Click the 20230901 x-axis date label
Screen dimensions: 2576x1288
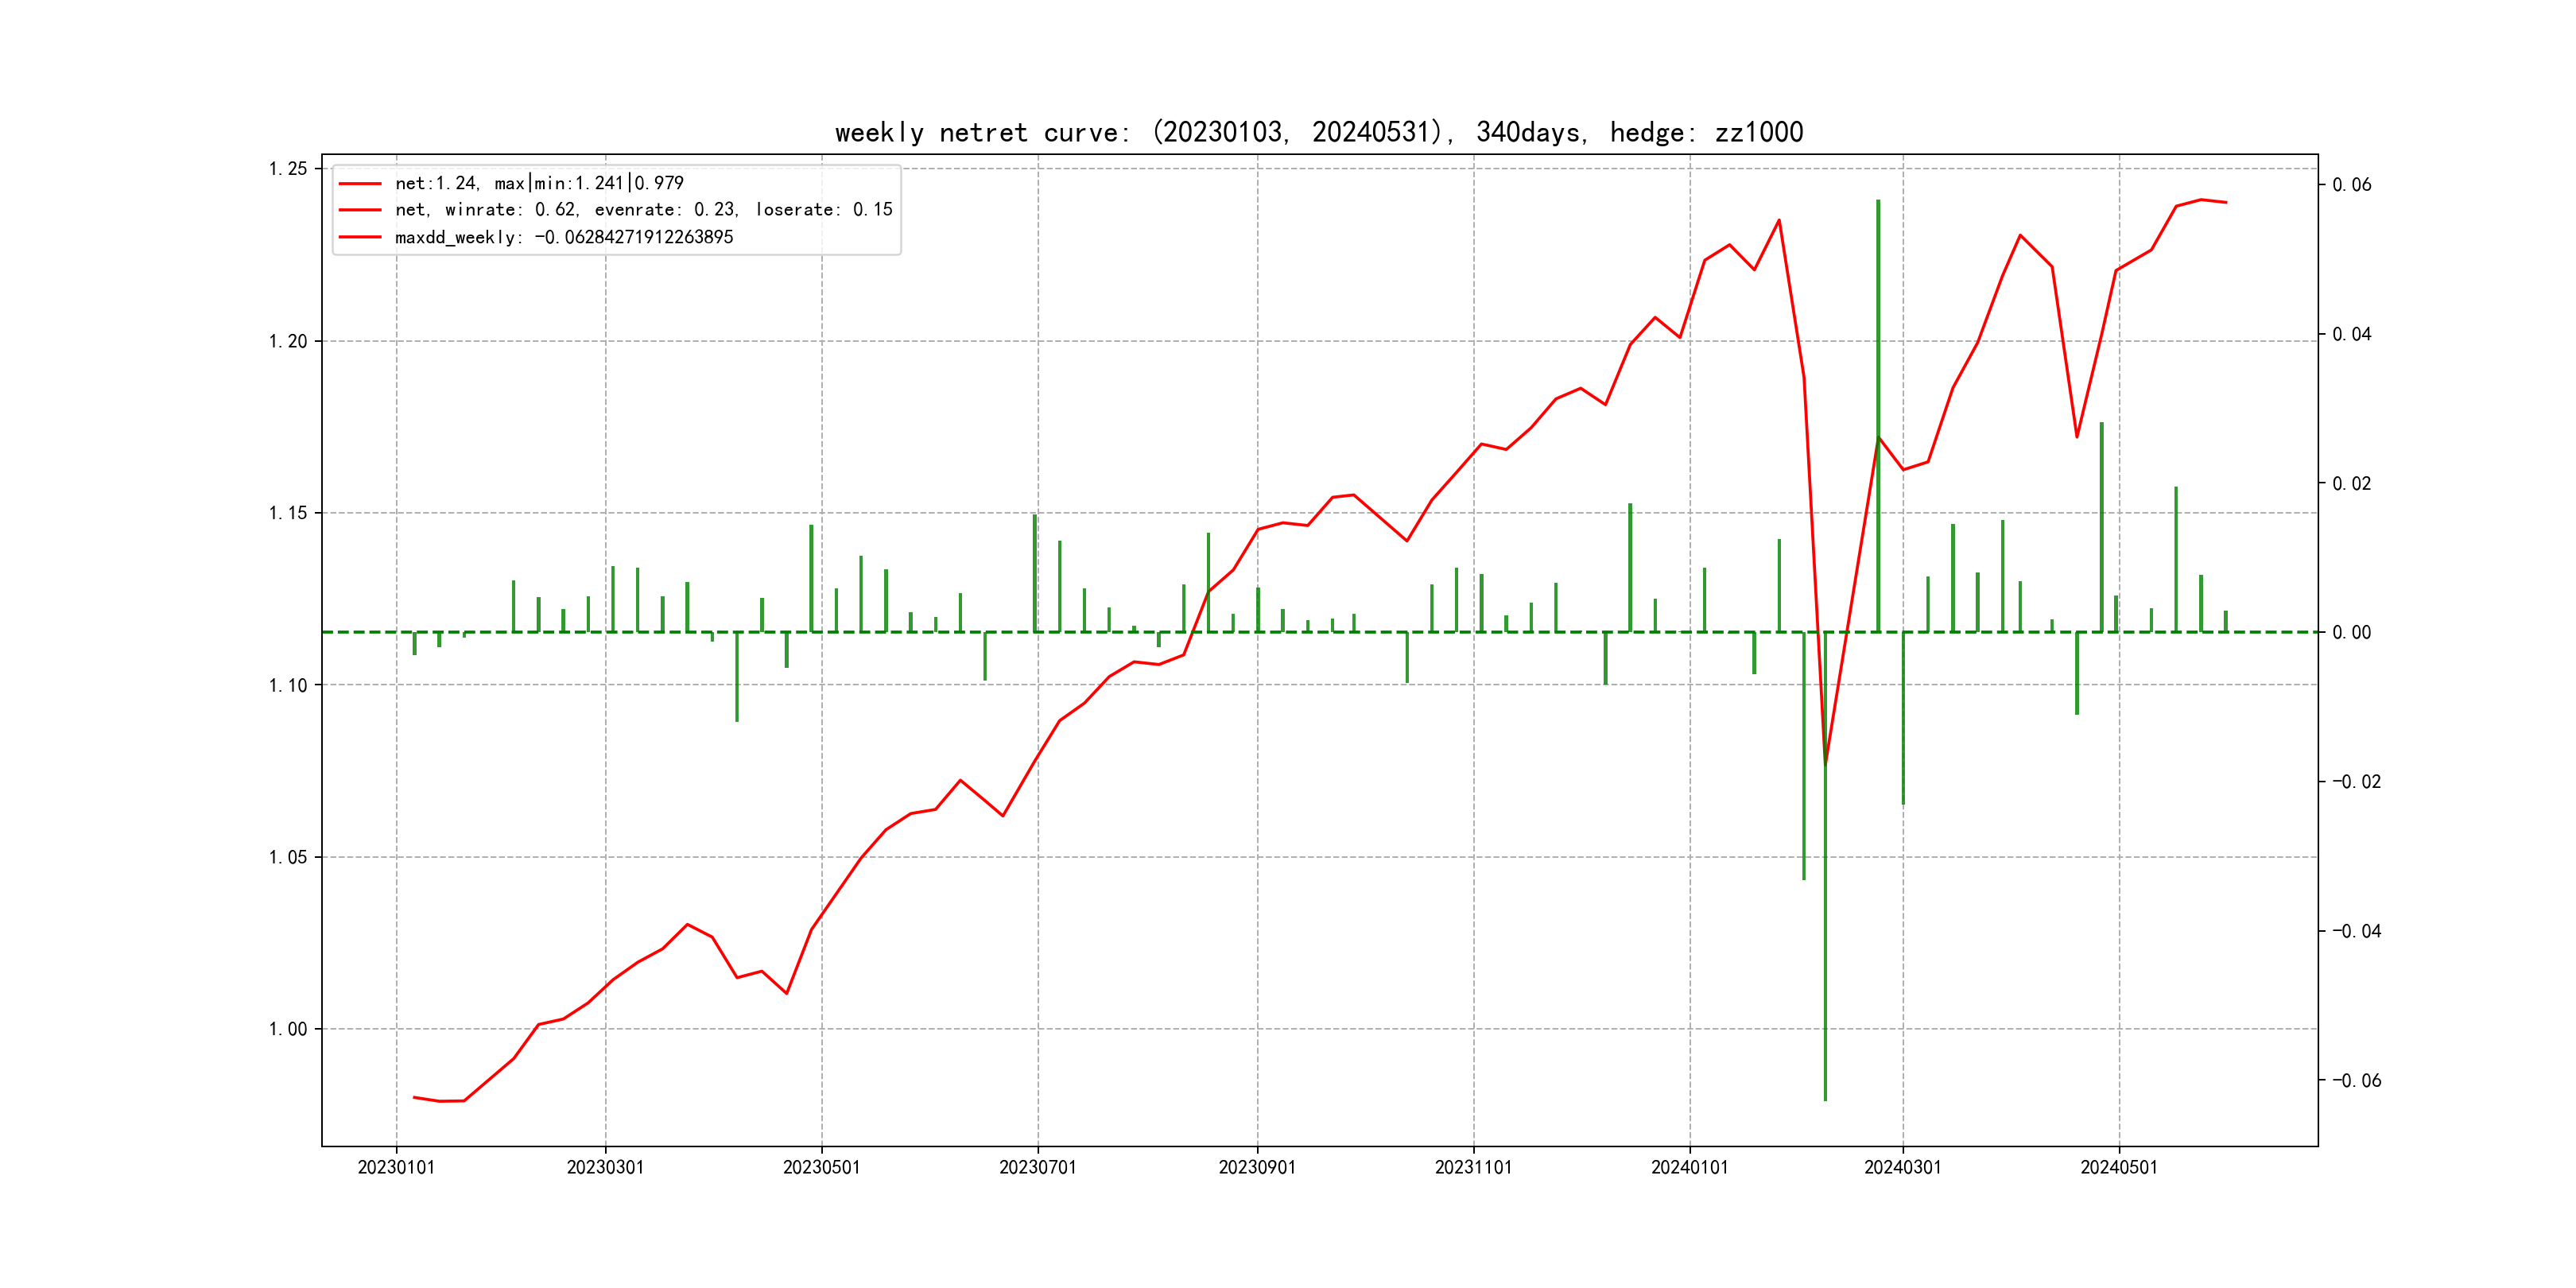click(1257, 1168)
